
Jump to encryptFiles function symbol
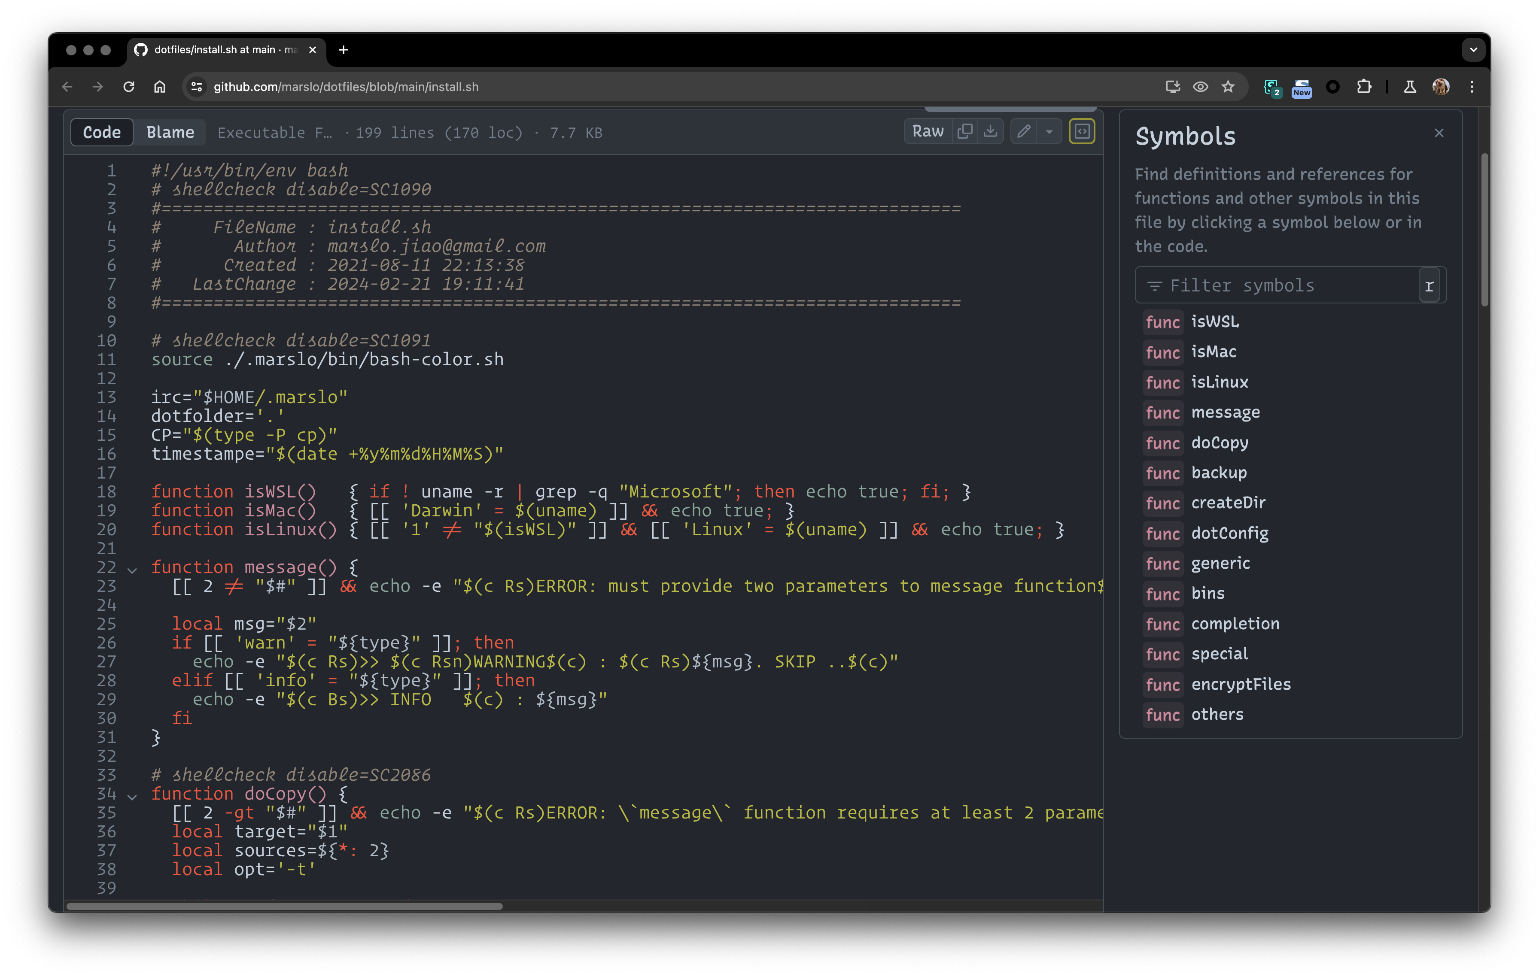(x=1241, y=684)
